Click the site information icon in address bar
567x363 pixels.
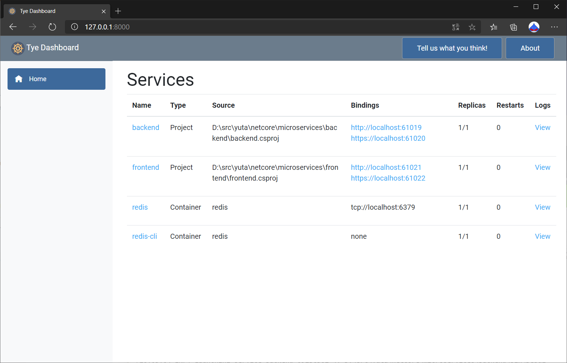pos(75,27)
